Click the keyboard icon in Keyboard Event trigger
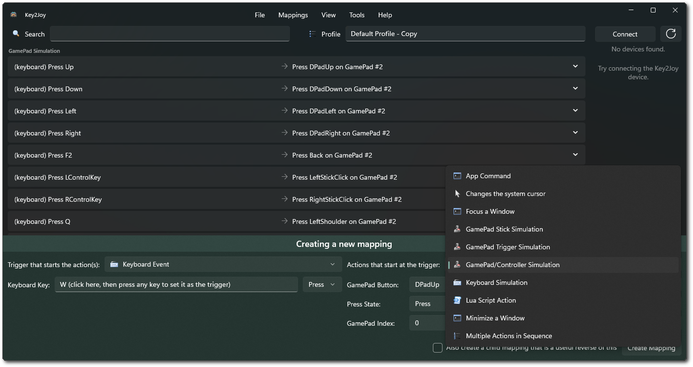This screenshot has height=367, width=693. pyautogui.click(x=114, y=264)
